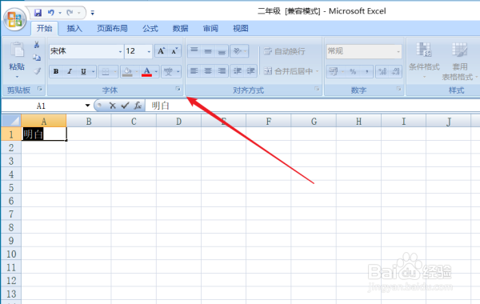Viewport: 480px width, 304px height.
Task: Align text left
Action: (x=194, y=71)
